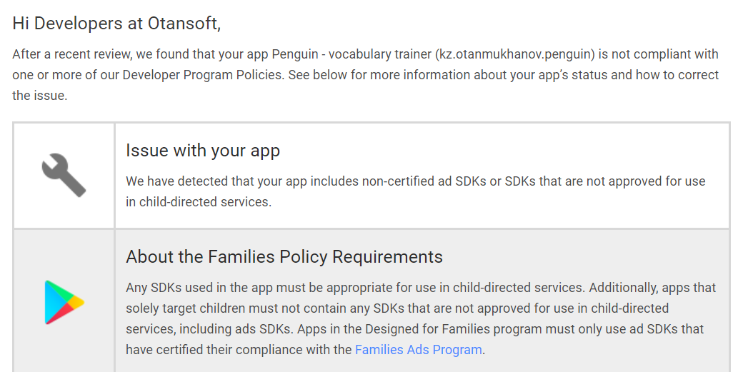Click 'services, including ads SDKs.' text

pos(209,328)
